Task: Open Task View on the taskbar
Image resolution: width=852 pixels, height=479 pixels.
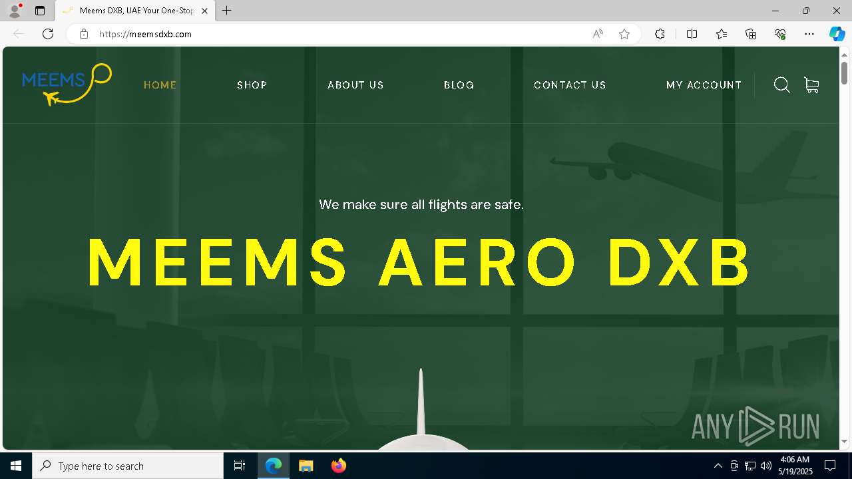Action: click(x=240, y=466)
